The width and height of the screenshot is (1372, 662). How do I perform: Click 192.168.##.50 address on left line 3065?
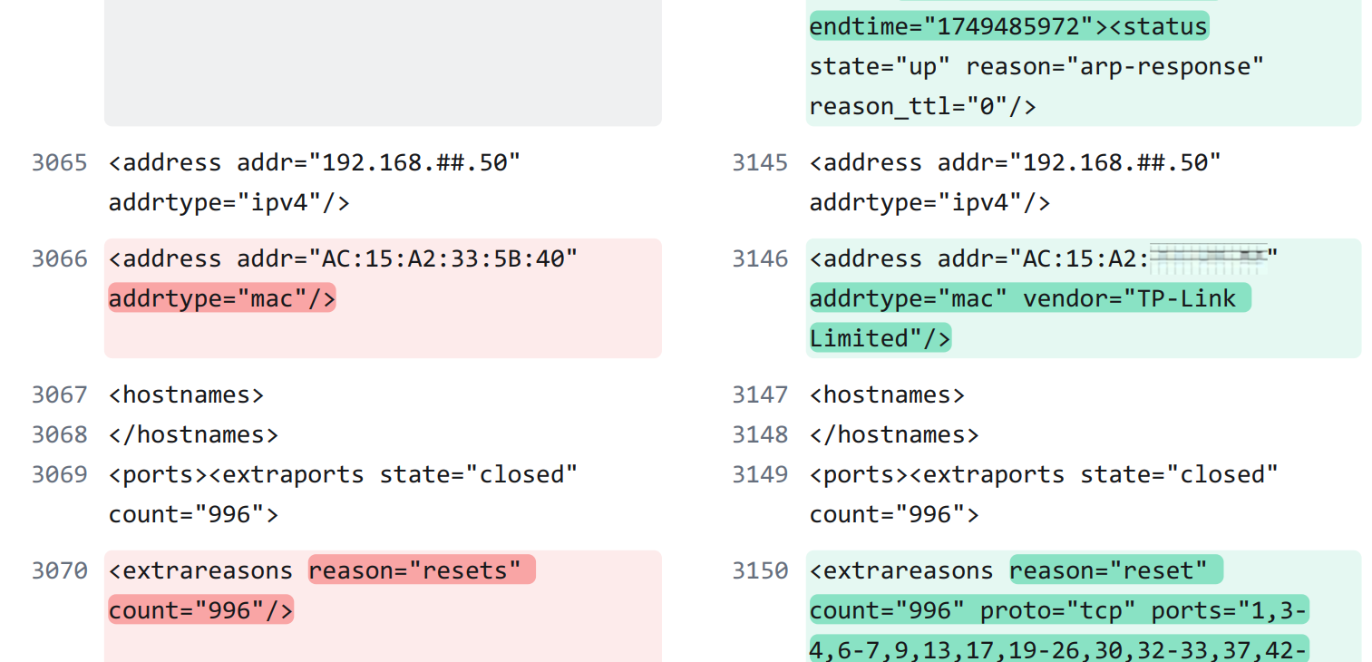(414, 163)
